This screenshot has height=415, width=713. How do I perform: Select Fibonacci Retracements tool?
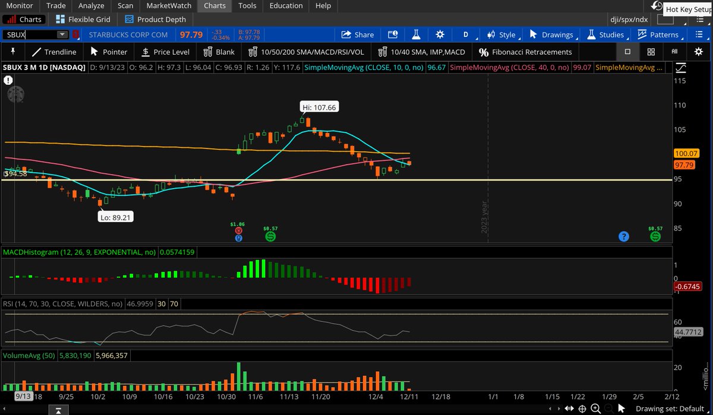click(x=525, y=52)
